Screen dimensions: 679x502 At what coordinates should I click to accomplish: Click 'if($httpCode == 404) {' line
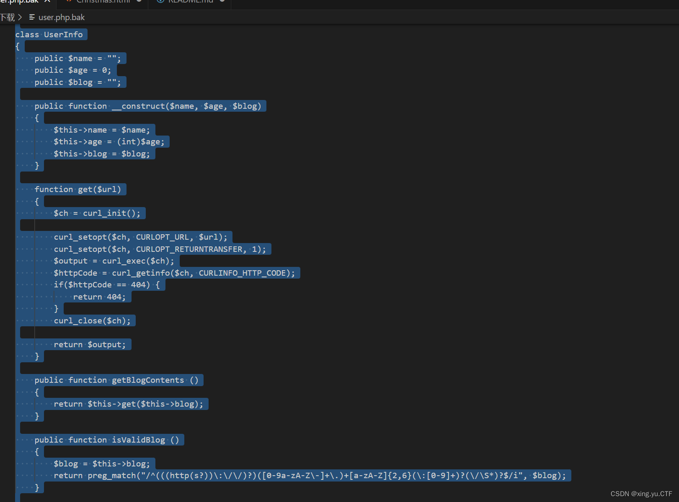107,285
